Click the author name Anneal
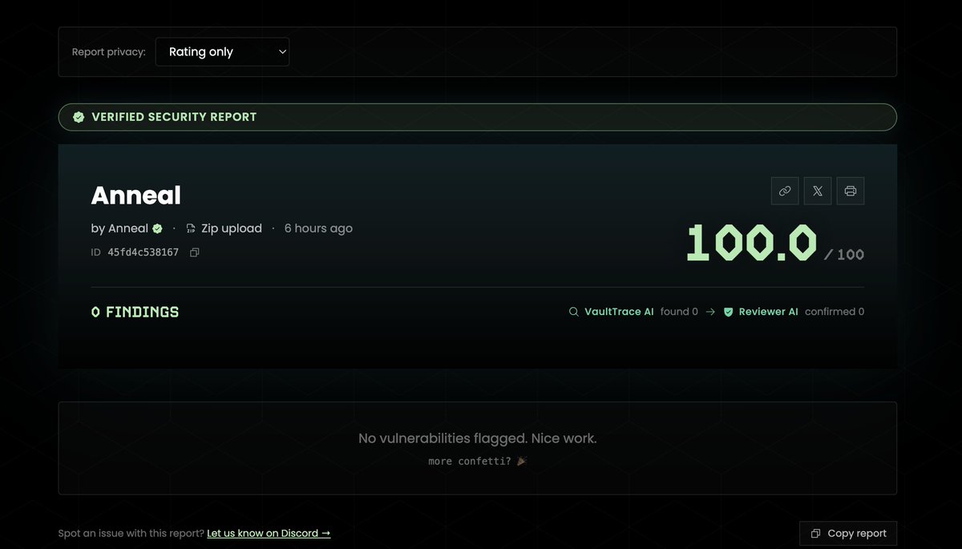The height and width of the screenshot is (549, 962). [x=128, y=228]
